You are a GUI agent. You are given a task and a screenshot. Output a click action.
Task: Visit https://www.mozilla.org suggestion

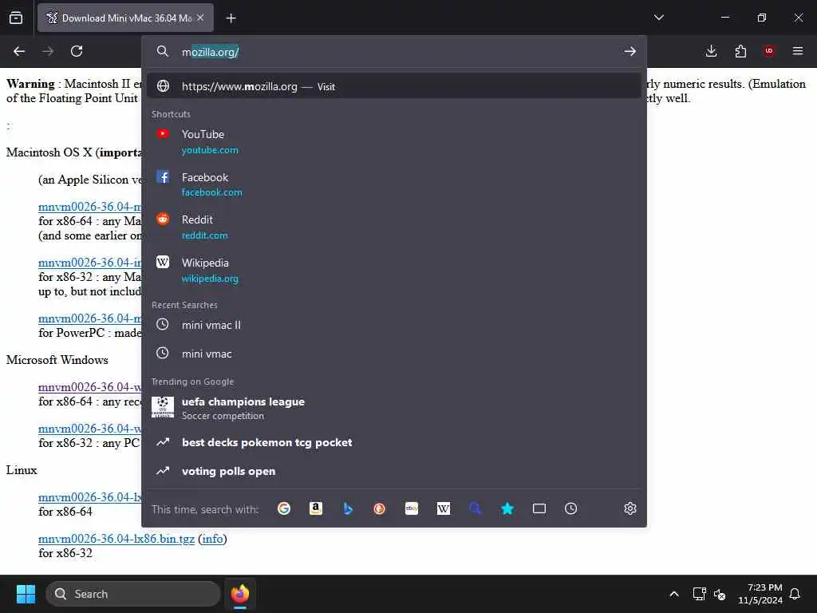[394, 86]
